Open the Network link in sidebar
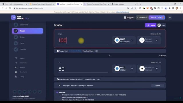 [x=22, y=68]
